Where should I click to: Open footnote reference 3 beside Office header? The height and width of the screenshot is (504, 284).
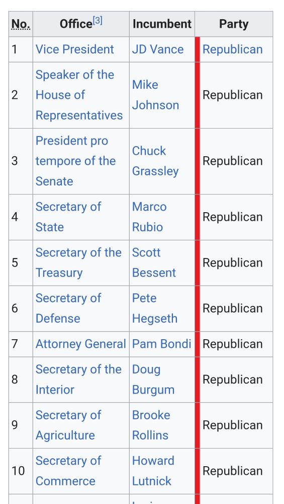tap(98, 21)
